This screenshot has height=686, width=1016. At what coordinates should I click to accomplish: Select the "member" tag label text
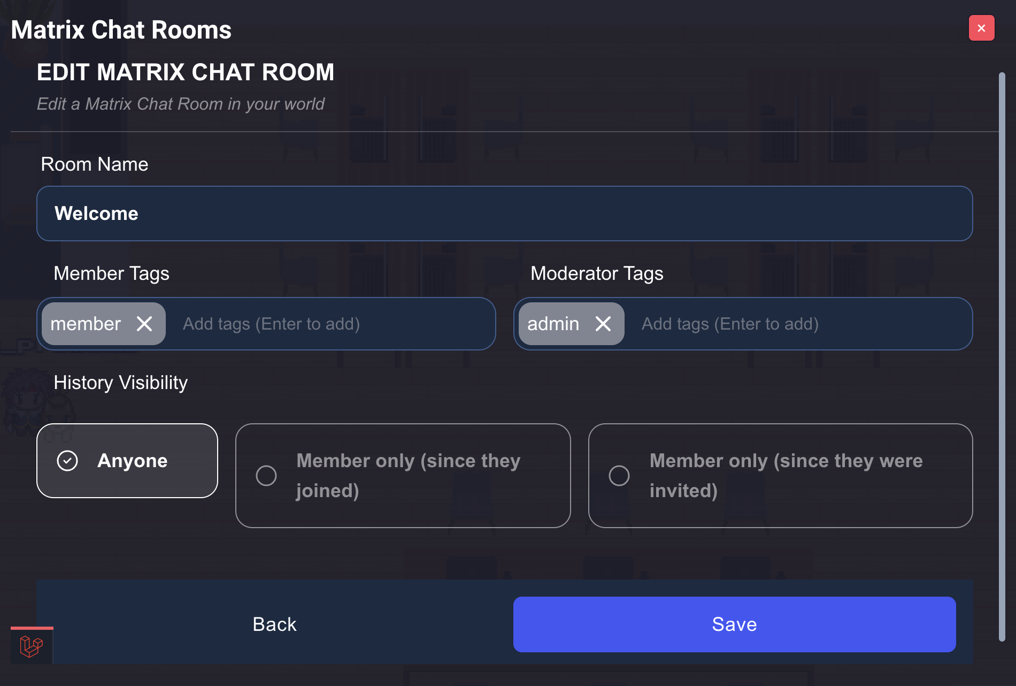coord(86,323)
